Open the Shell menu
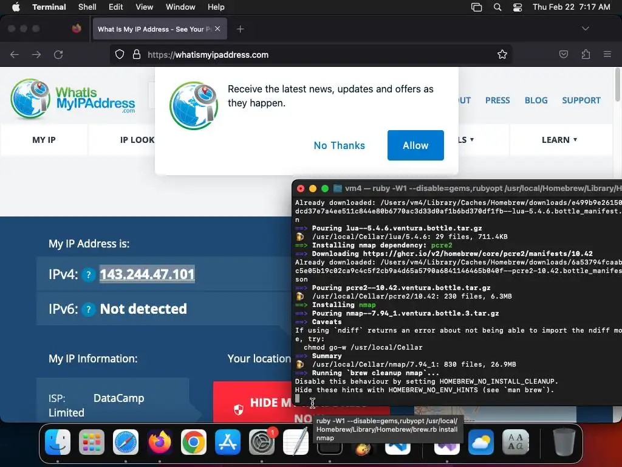Screen dimensions: 622x467 point(87,7)
